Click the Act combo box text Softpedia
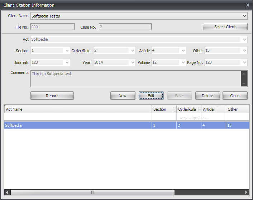The height and width of the screenshot is (200, 253). (x=39, y=39)
